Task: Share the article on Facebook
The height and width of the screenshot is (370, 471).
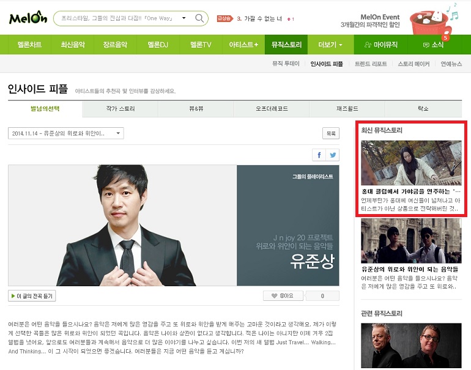Action: pos(319,155)
